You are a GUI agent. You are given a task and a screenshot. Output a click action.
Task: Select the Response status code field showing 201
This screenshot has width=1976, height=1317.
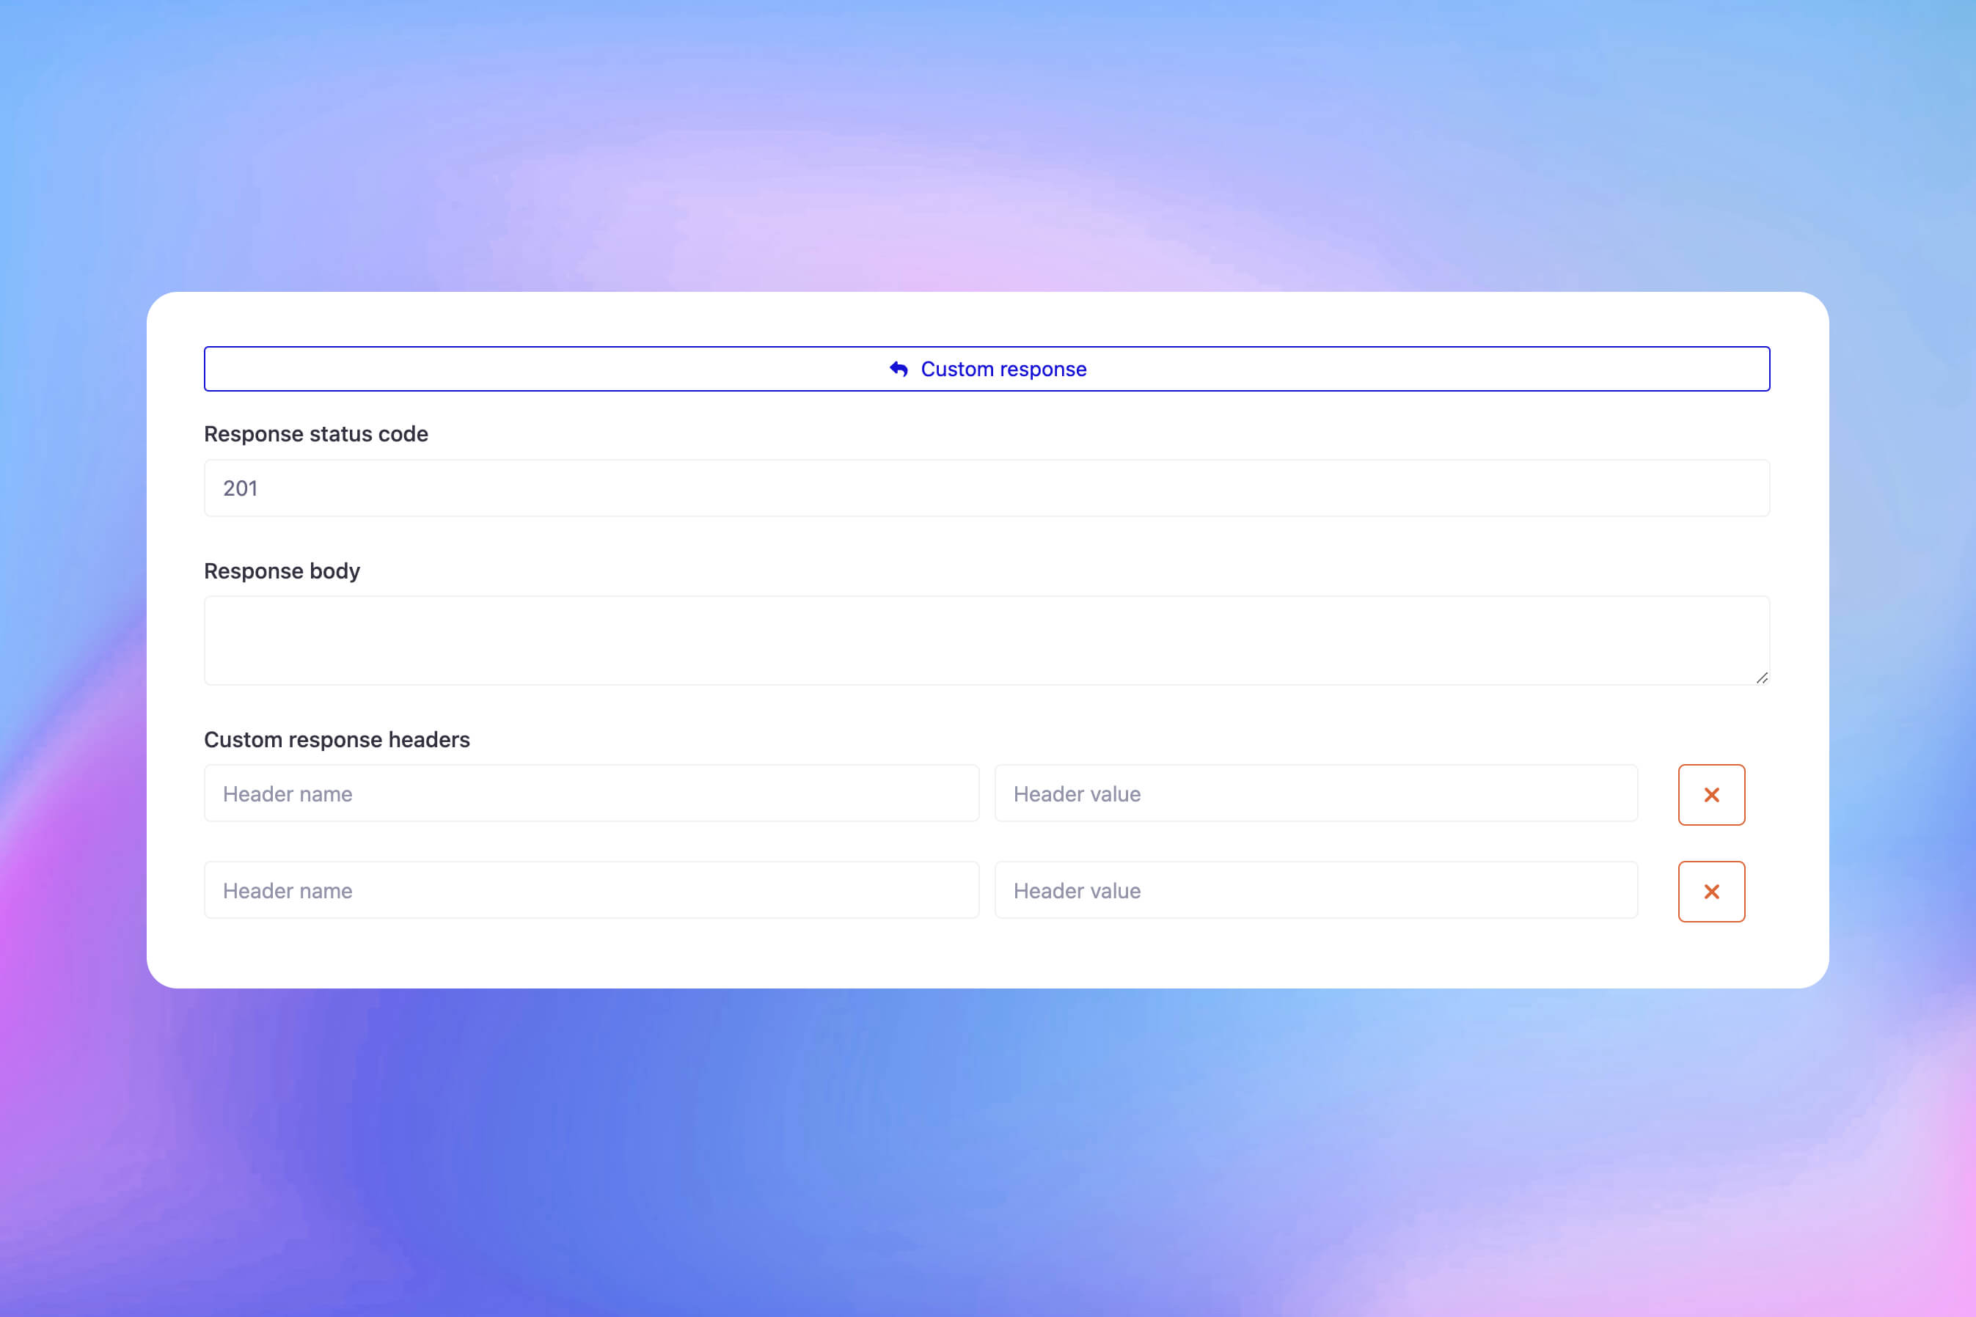point(987,487)
